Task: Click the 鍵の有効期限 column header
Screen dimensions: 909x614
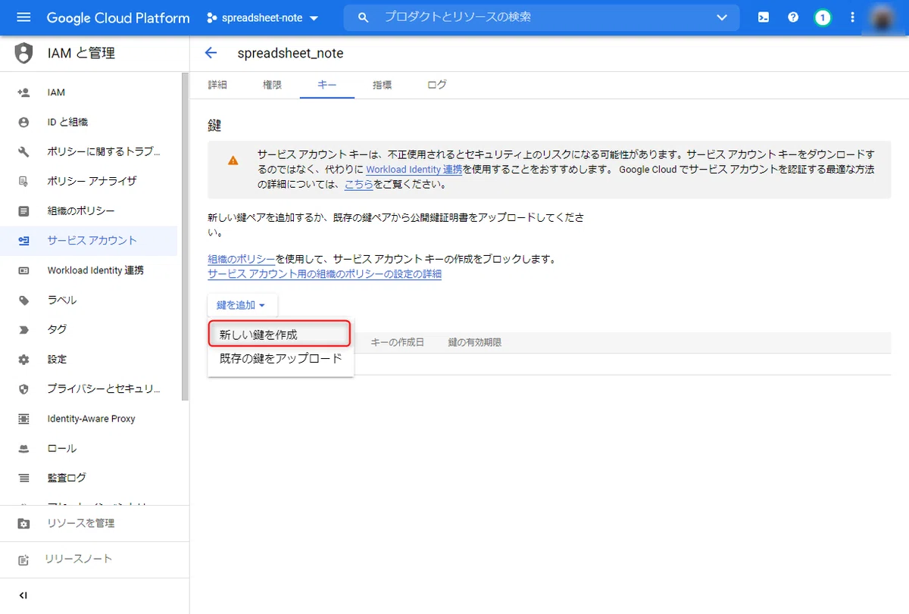Action: (475, 342)
